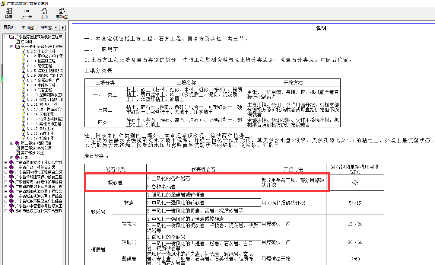
Task: Expand the 广东省南粤古驿道保护与修复 node
Action: [6, 182]
